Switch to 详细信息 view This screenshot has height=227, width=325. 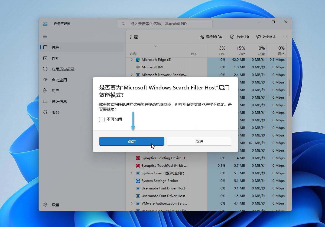(59, 102)
